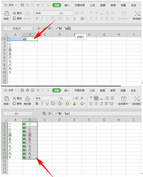The height and width of the screenshot is (177, 143).
Task: Click the active 格式刷 format painter icon in the lower ribbon
Action: click(x=27, y=101)
